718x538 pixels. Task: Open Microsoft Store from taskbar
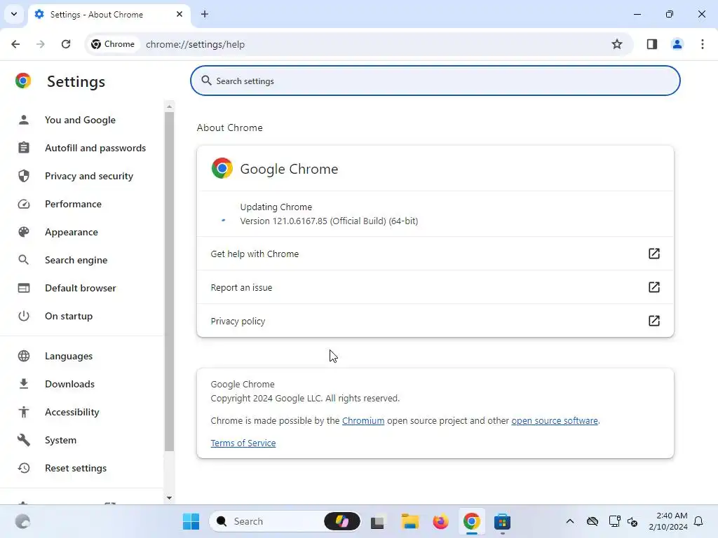(502, 521)
